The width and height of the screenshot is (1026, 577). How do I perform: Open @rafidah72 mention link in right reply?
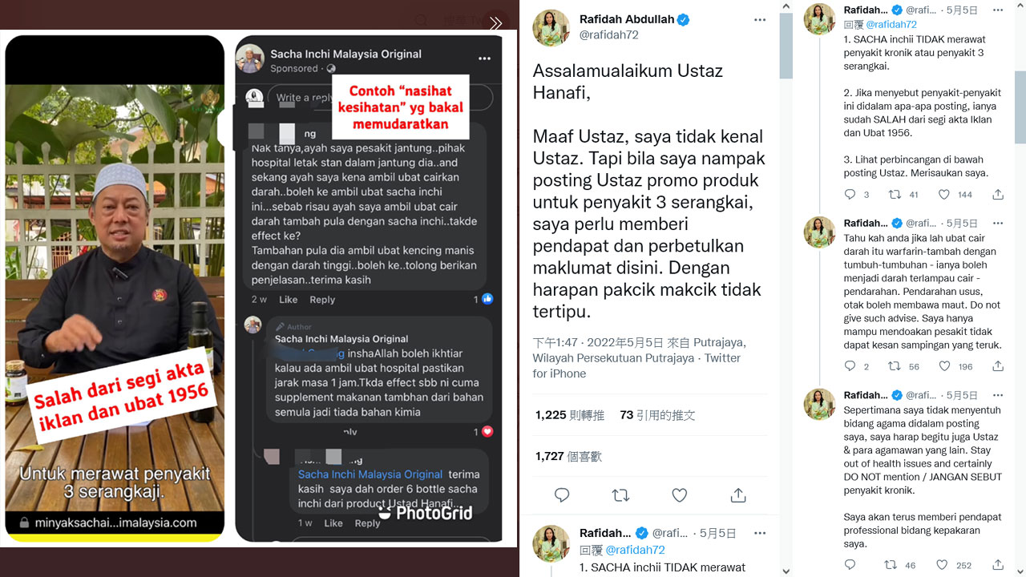tap(891, 25)
